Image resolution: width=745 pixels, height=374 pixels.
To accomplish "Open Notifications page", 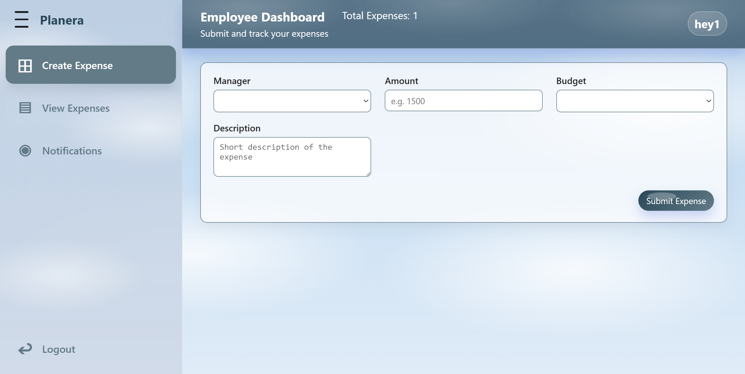I will click(x=91, y=151).
